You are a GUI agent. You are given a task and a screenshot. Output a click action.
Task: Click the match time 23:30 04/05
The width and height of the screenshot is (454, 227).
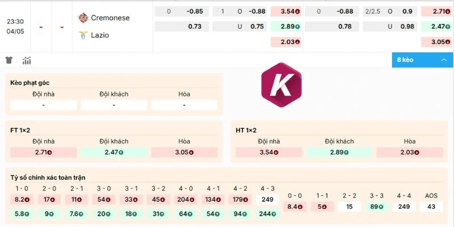15,26
